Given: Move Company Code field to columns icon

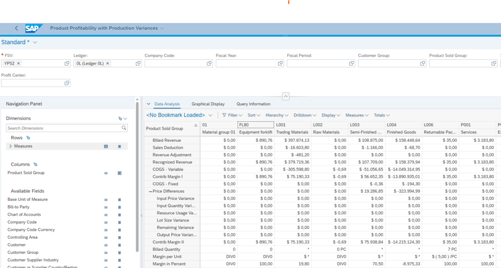Looking at the screenshot, I should (119, 223).
